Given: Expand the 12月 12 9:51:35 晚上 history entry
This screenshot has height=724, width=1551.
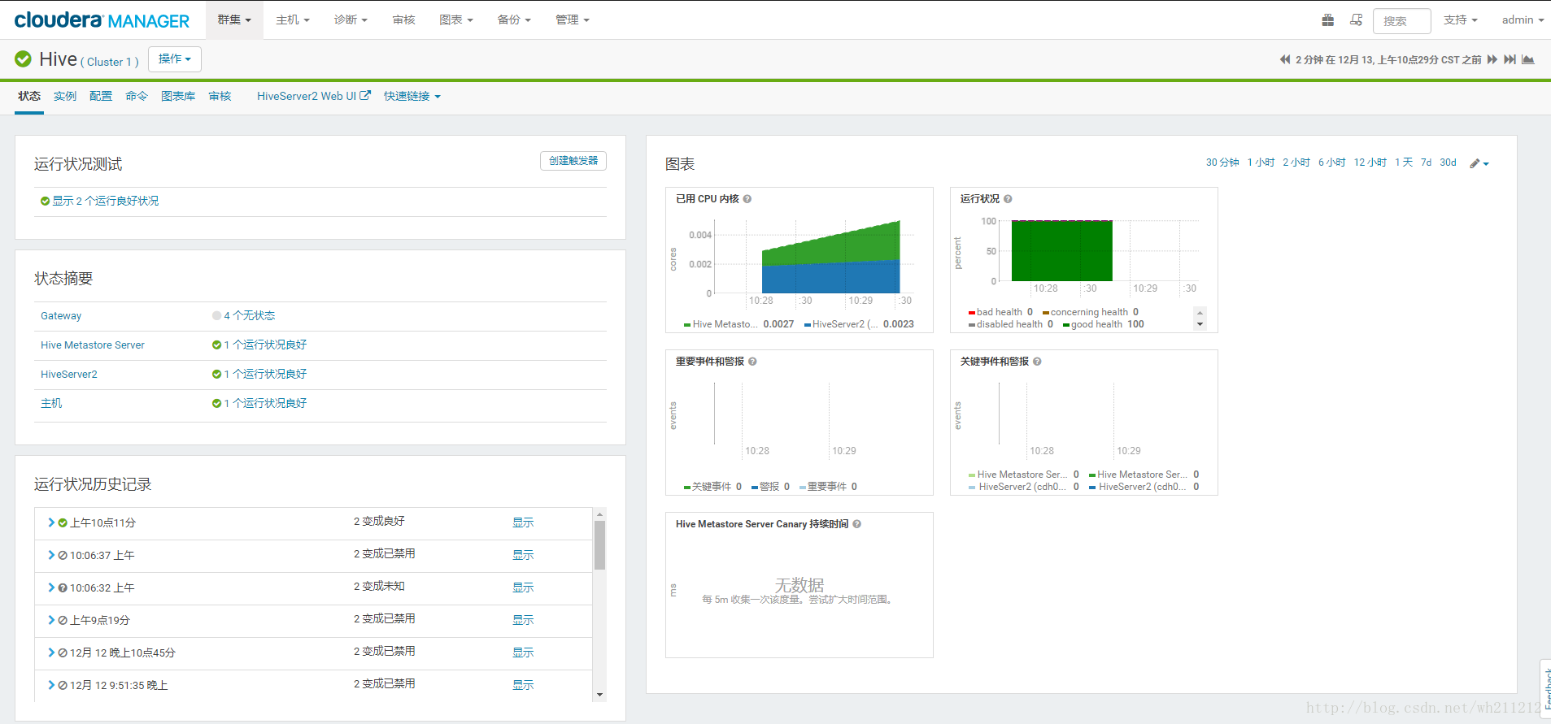Looking at the screenshot, I should (51, 685).
